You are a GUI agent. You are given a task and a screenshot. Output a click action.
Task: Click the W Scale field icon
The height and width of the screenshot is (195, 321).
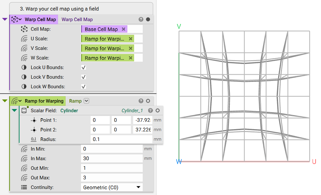(24, 58)
